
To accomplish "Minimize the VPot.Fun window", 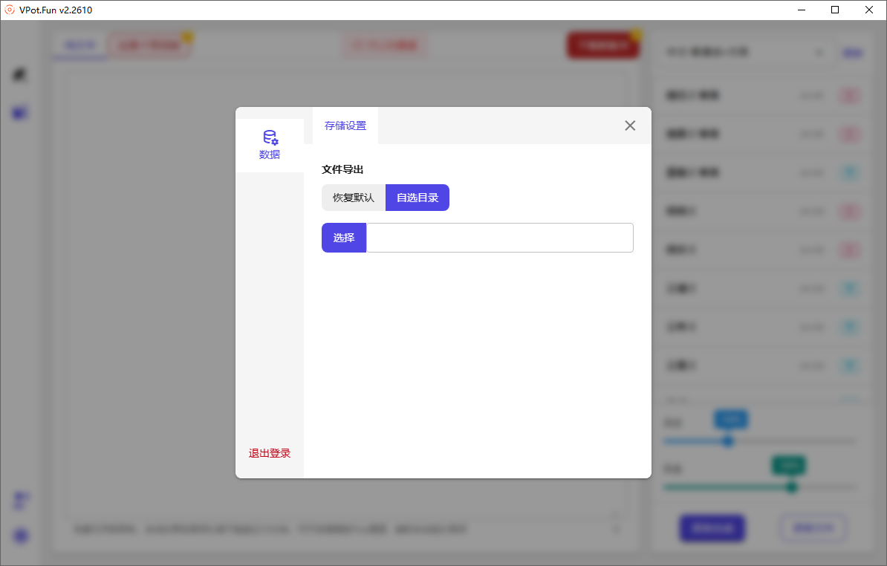I will 802,10.
